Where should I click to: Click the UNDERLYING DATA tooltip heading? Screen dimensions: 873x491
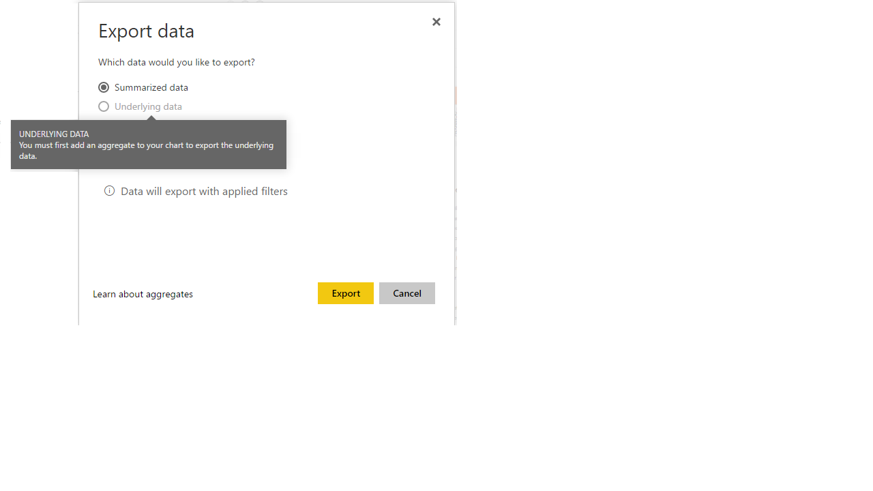54,134
